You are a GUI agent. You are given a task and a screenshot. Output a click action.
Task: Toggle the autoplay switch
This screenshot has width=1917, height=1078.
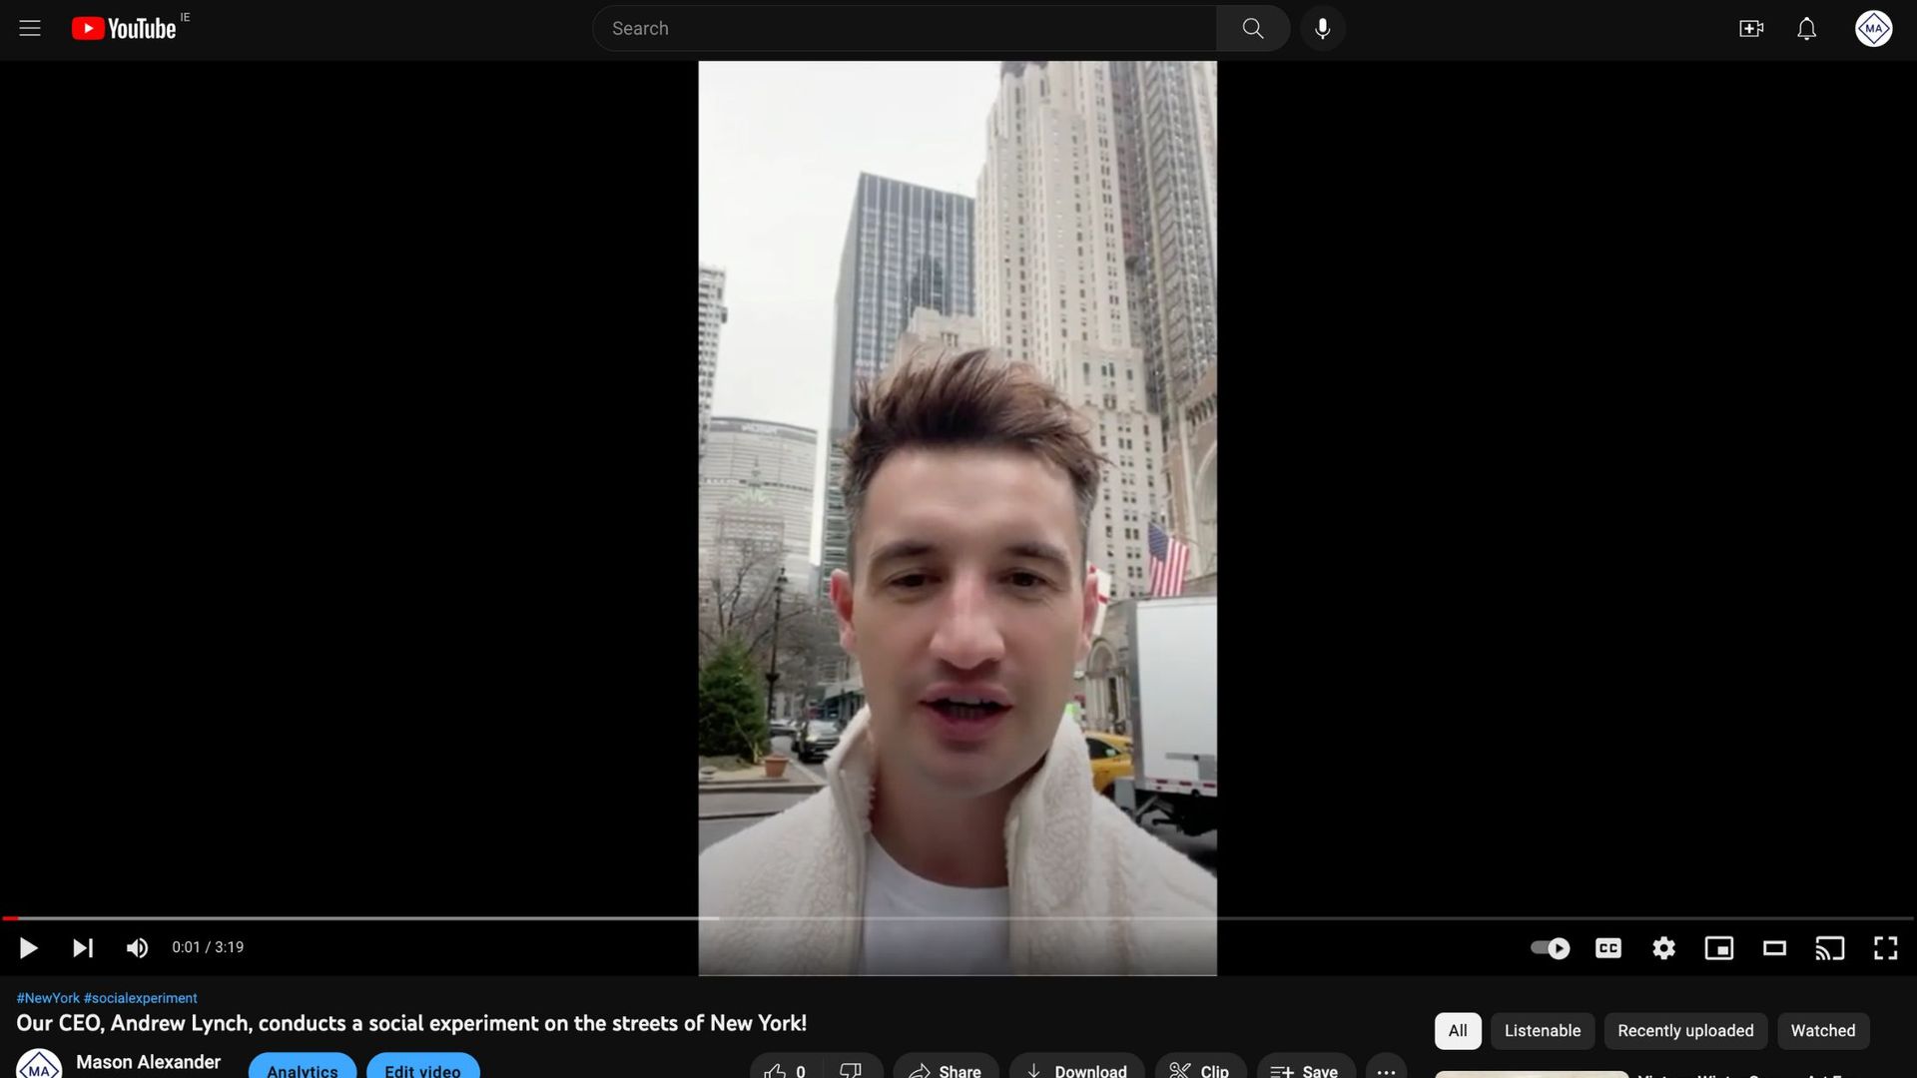tap(1550, 948)
